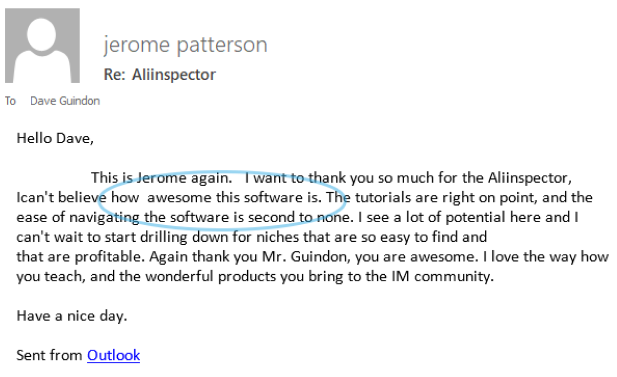Click the Have a nice day line

tap(72, 316)
